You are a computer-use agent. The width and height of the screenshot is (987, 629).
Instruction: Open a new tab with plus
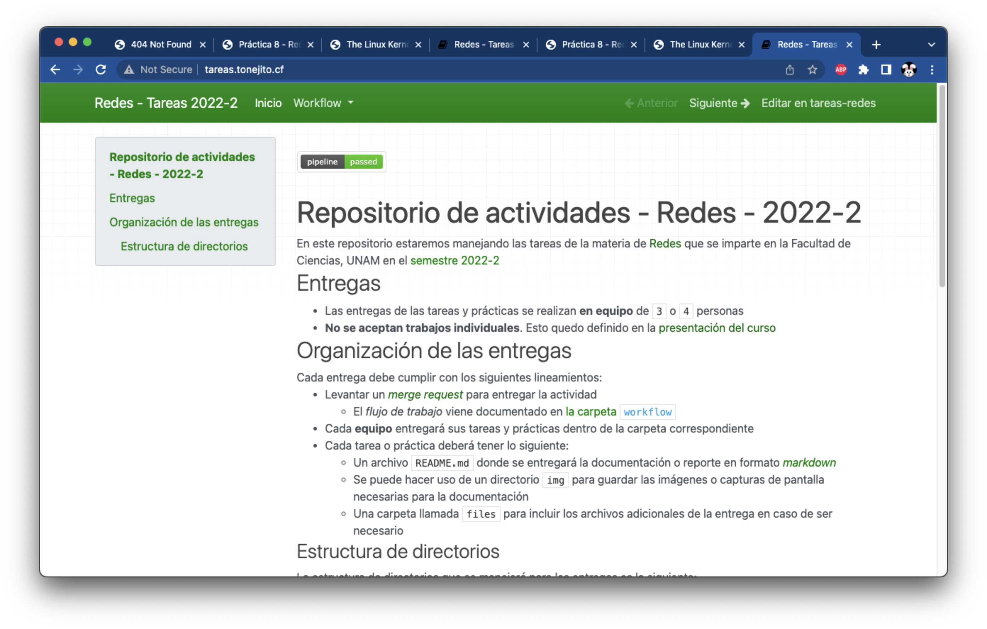[876, 45]
